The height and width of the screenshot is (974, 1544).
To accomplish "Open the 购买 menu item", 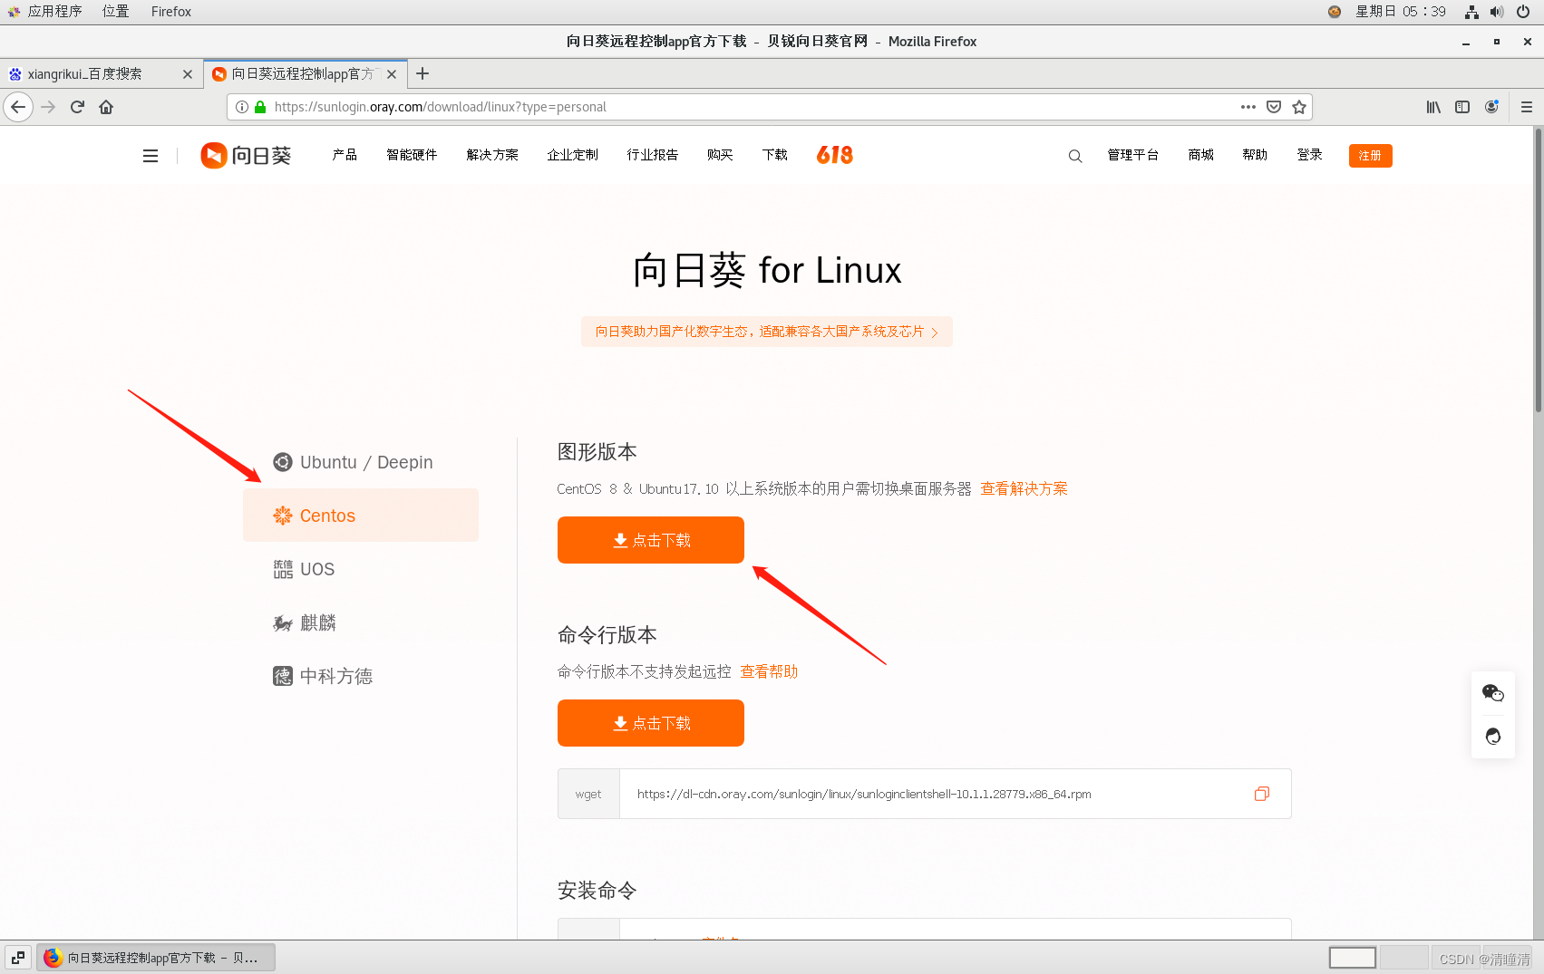I will 720,155.
